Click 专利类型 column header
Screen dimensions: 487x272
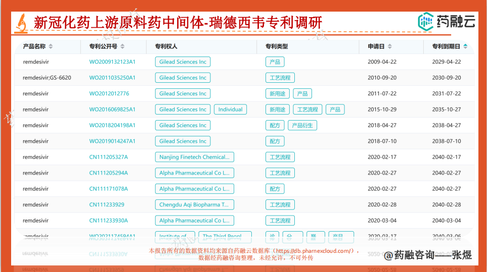(x=277, y=46)
